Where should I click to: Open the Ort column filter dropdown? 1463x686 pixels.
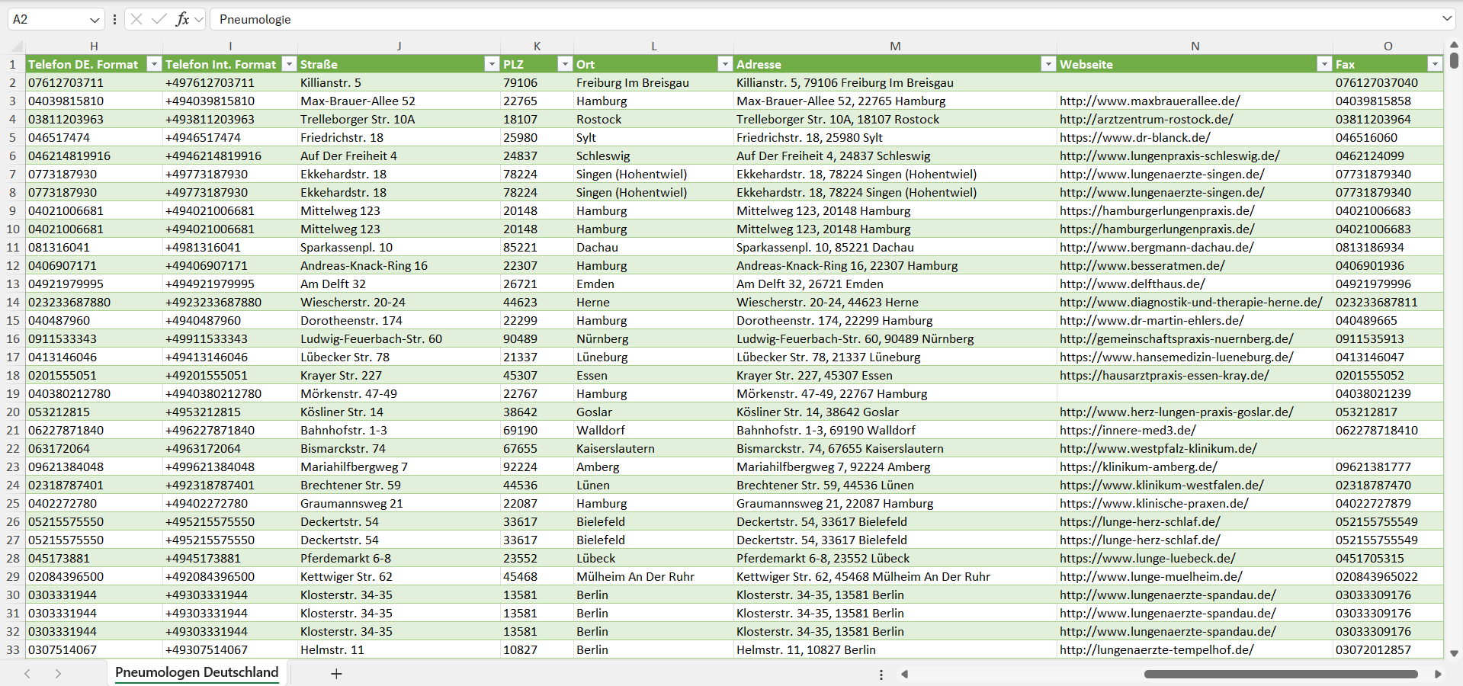[x=725, y=64]
